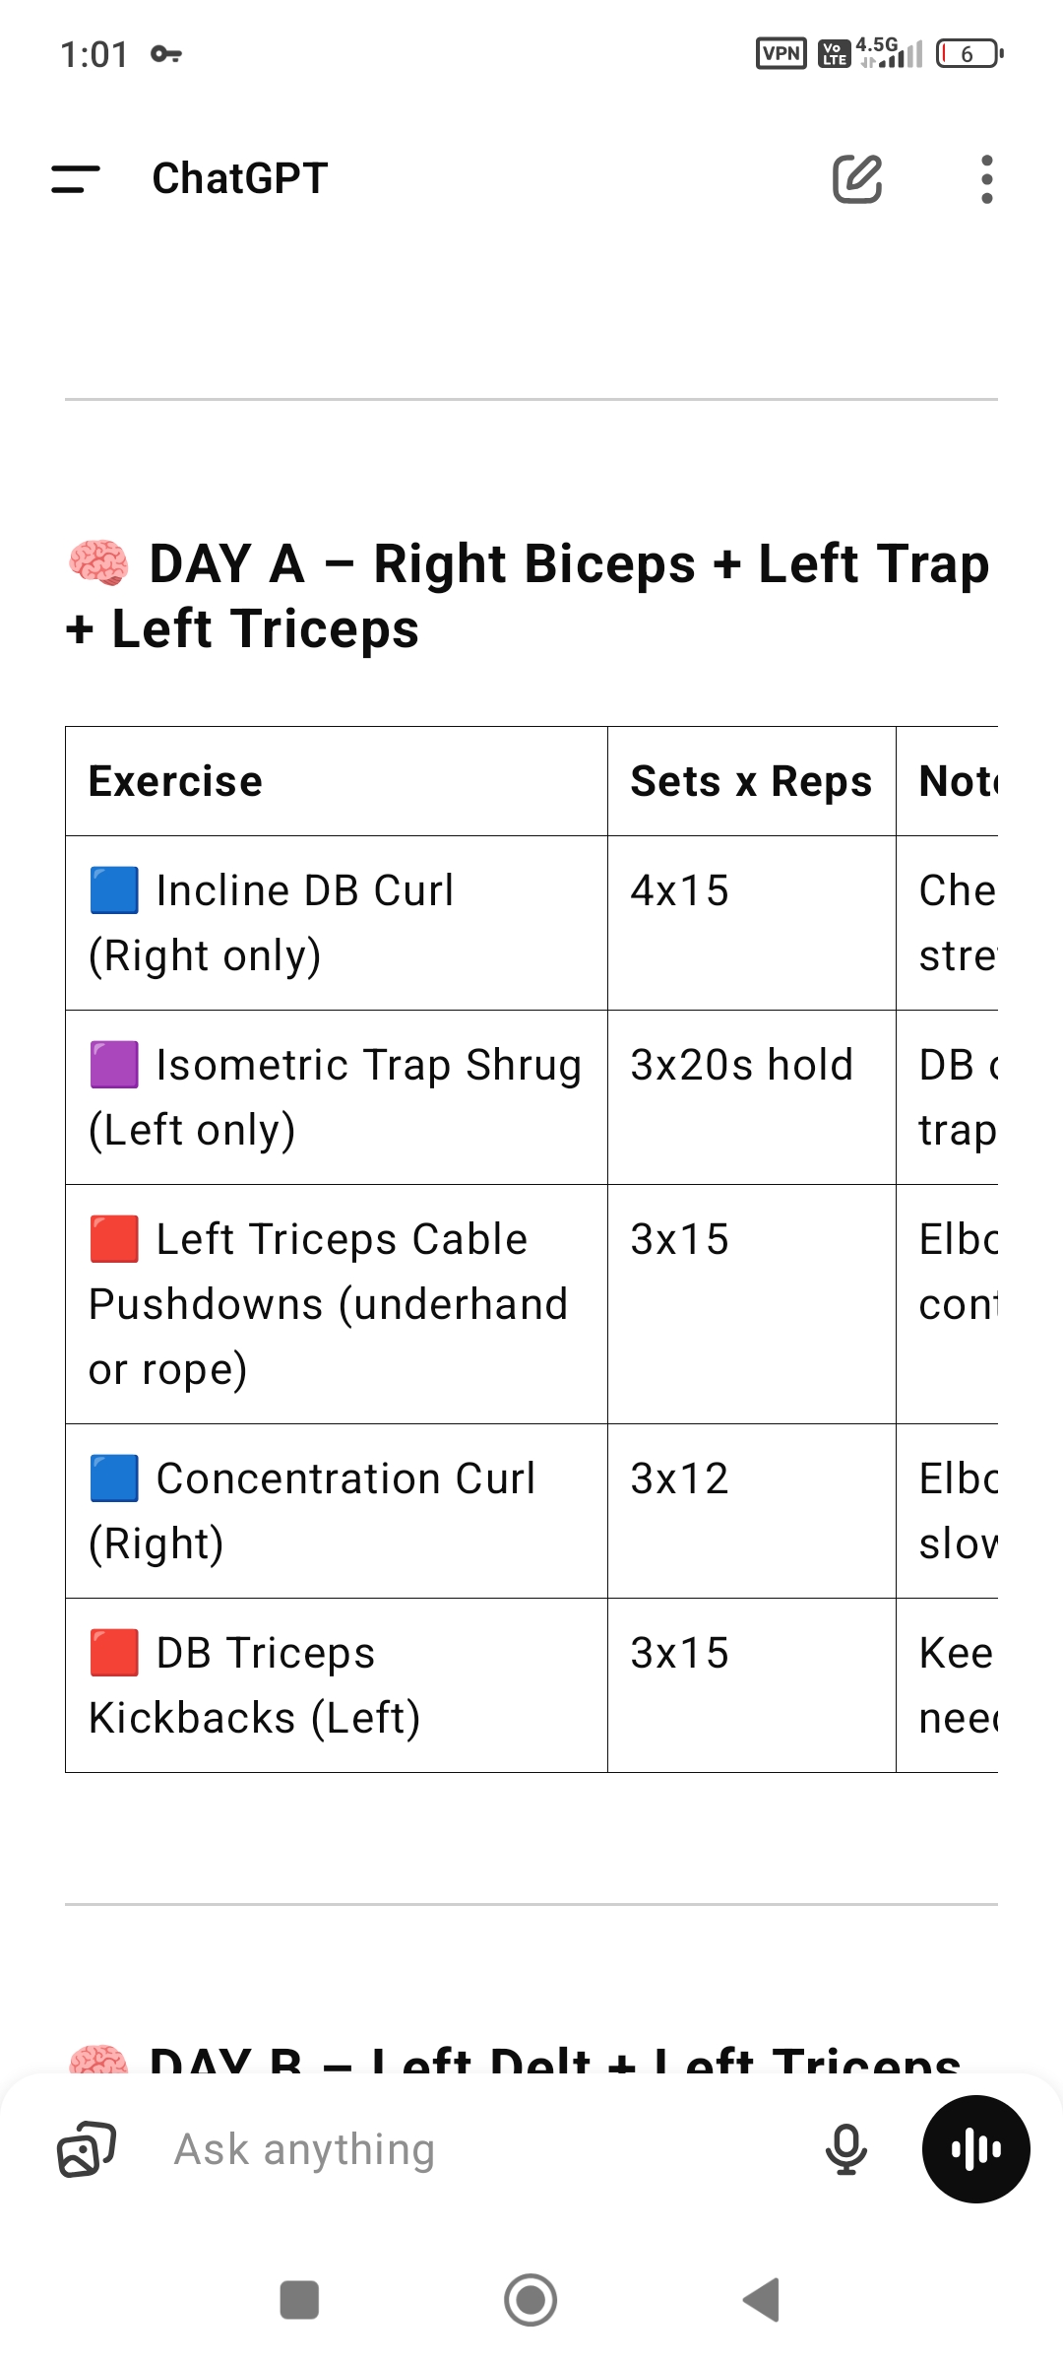
Task: Start a new chat with compose icon
Action: pyautogui.click(x=857, y=178)
